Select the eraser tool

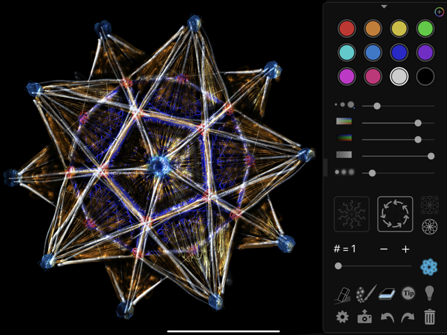(x=343, y=293)
